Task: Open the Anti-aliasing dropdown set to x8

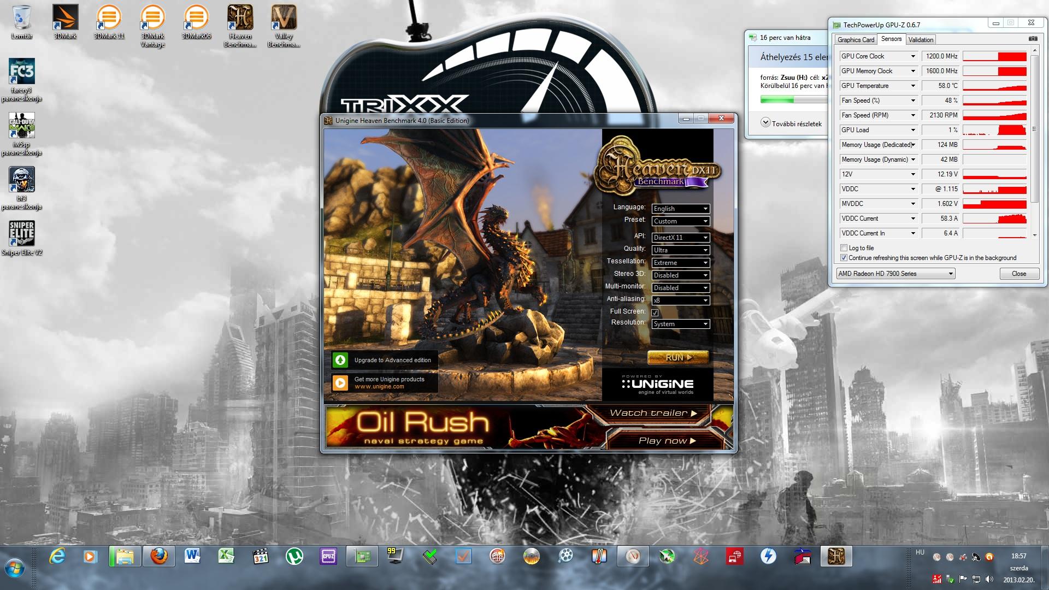Action: pyautogui.click(x=680, y=300)
